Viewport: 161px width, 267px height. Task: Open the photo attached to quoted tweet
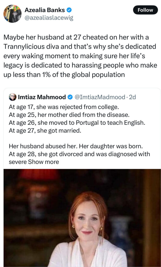pos(82,218)
